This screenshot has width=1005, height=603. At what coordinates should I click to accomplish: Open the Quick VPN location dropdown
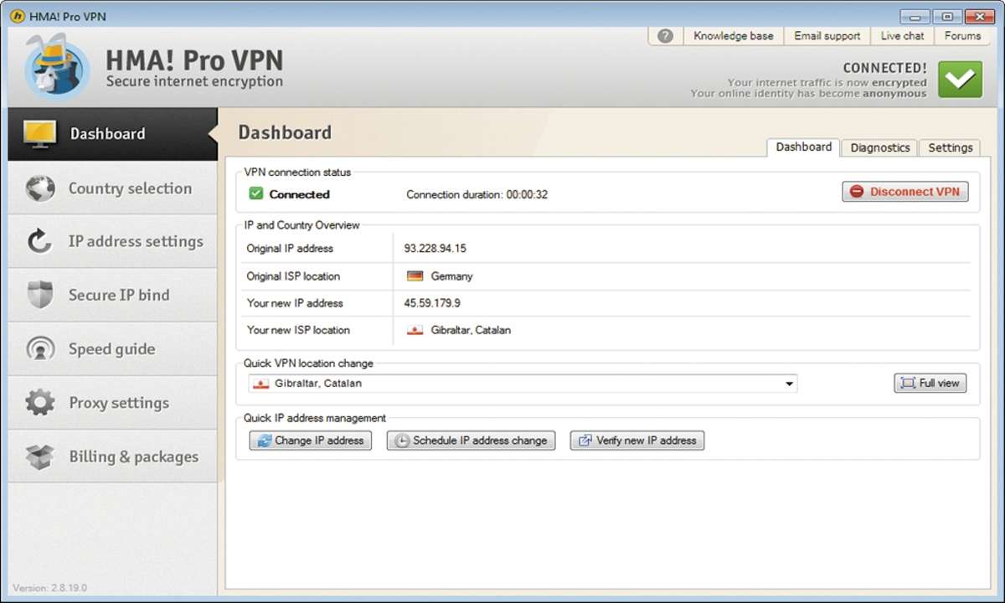(523, 384)
